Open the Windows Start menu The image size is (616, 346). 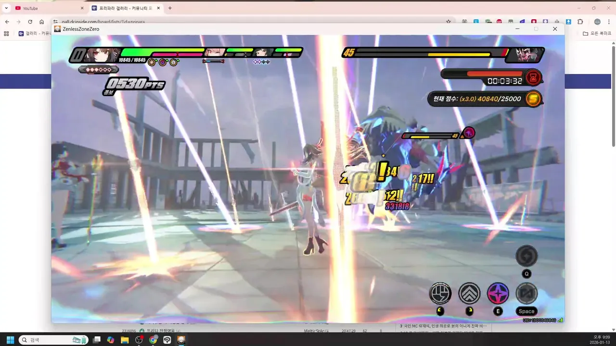(10, 340)
